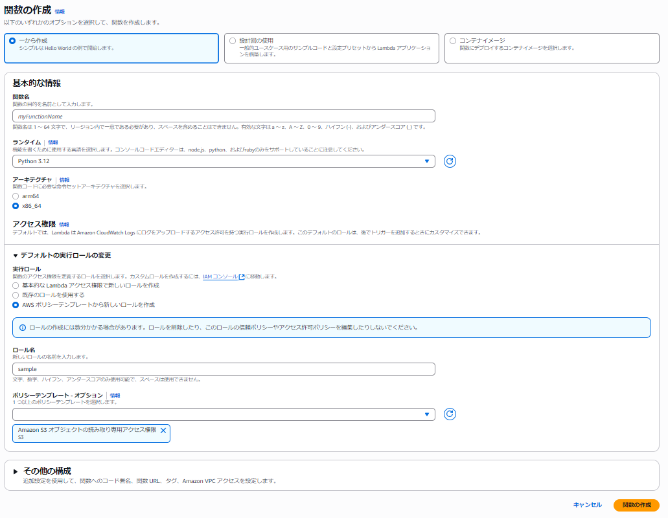Click the refresh icon beside policy templates dropdown
The height and width of the screenshot is (518, 668).
[450, 414]
